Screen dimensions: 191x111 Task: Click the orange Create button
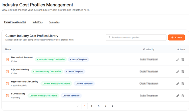176,37
